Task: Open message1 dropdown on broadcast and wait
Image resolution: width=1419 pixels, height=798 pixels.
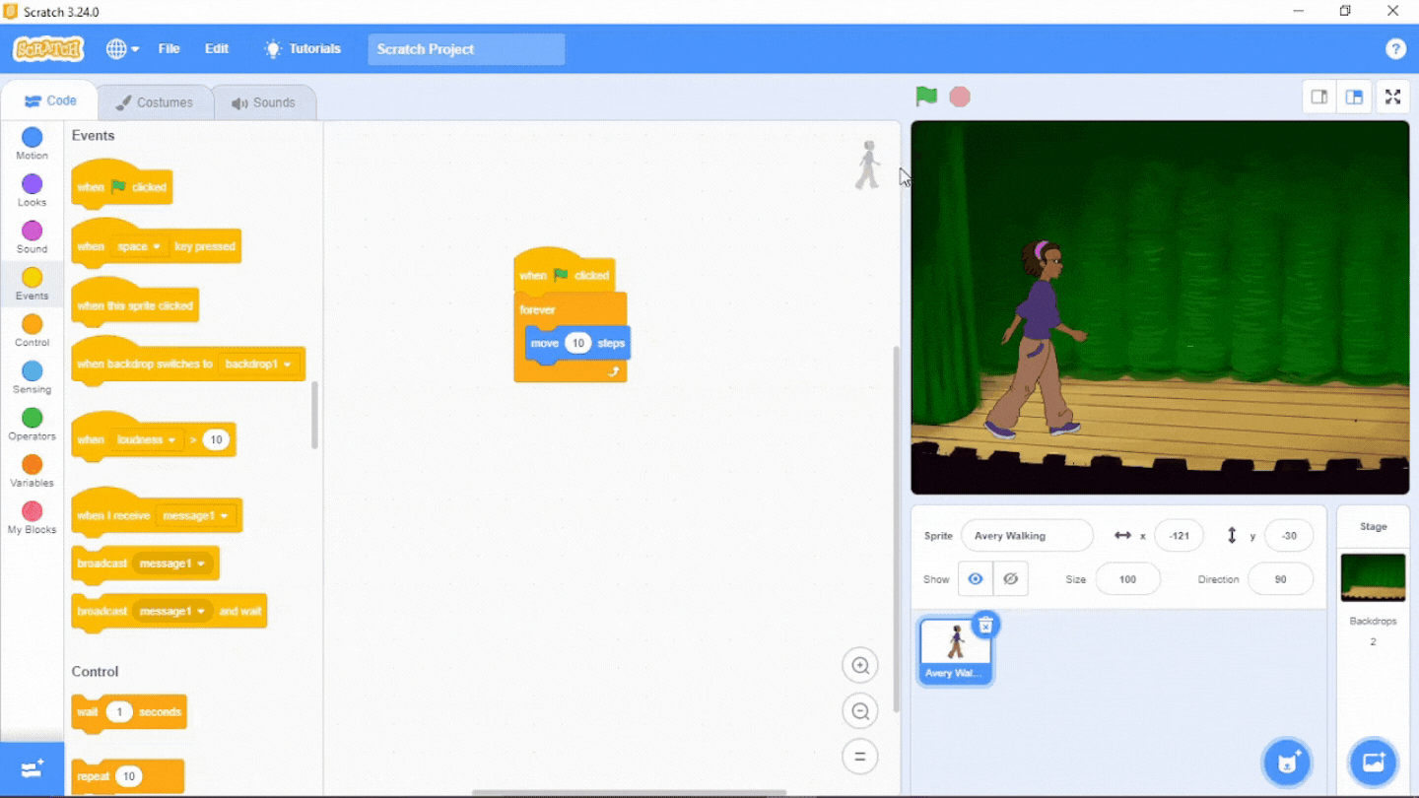Action: [x=172, y=611]
